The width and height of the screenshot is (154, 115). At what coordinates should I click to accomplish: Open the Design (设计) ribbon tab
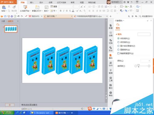[x=41, y=2]
